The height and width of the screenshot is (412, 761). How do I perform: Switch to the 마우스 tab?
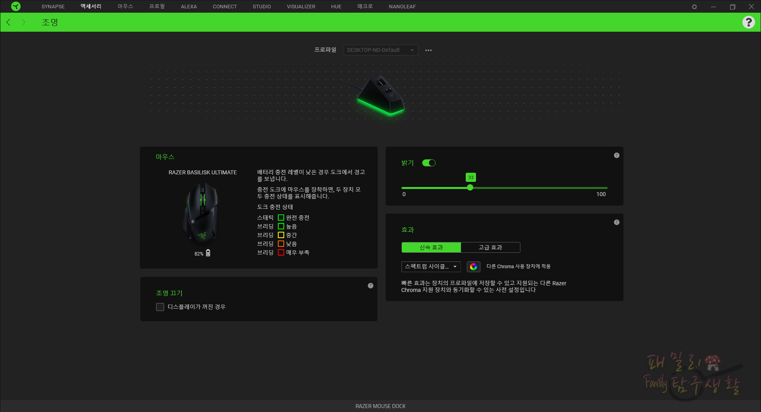125,6
